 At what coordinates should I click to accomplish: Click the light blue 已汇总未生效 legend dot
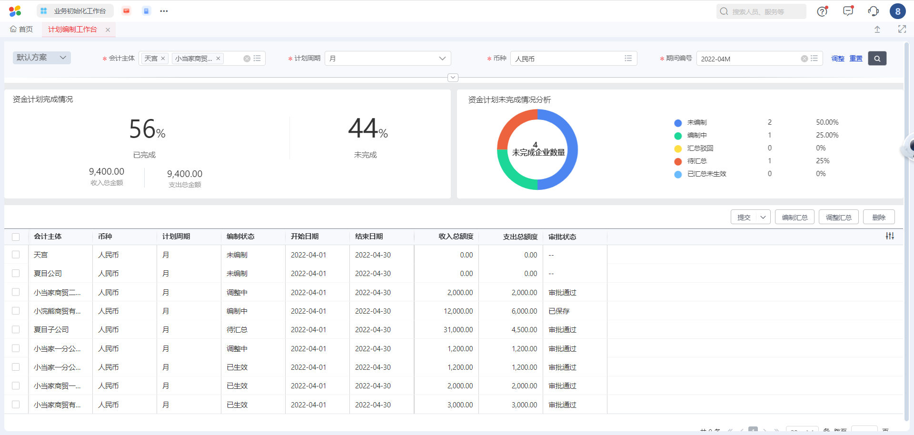[x=678, y=174]
